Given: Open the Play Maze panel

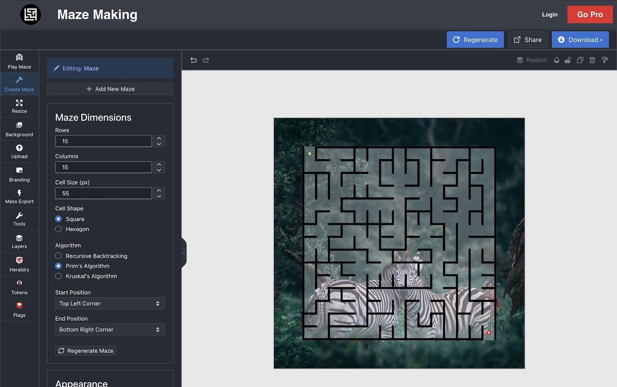Looking at the screenshot, I should (x=19, y=61).
